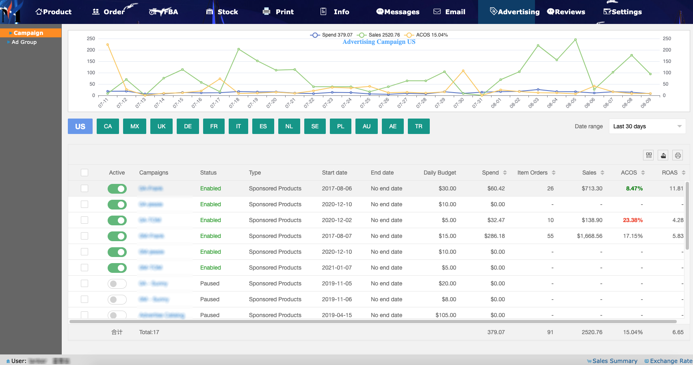Disable the first Enabled campaign toggle
Screen dimensions: 693x365
(x=117, y=189)
